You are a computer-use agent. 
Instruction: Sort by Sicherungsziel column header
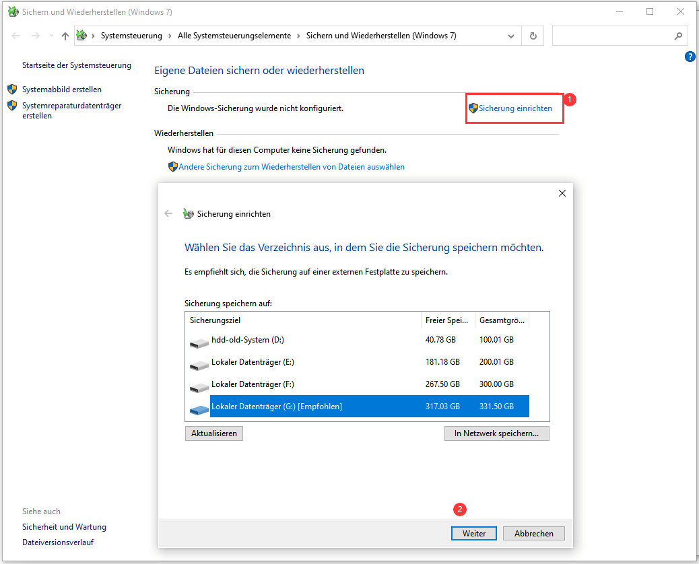[x=302, y=320]
